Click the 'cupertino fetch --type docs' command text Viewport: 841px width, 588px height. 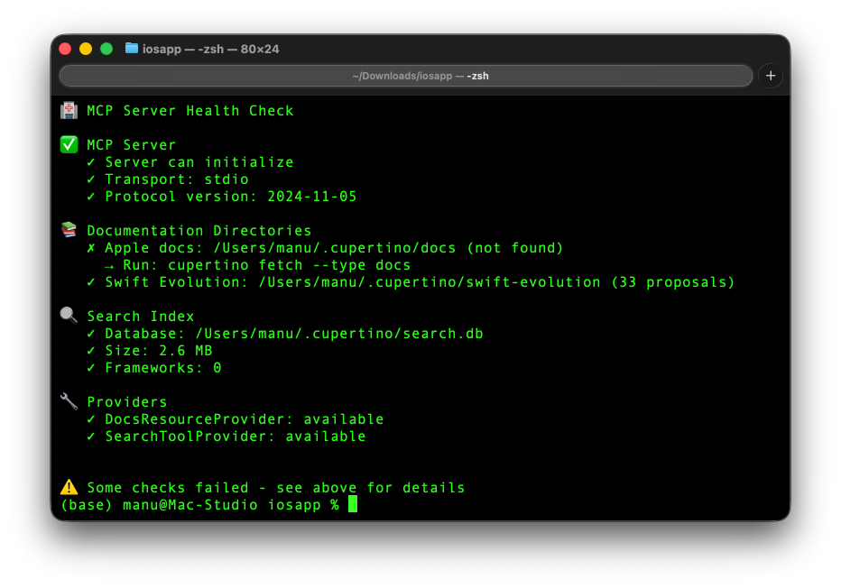pyautogui.click(x=289, y=265)
